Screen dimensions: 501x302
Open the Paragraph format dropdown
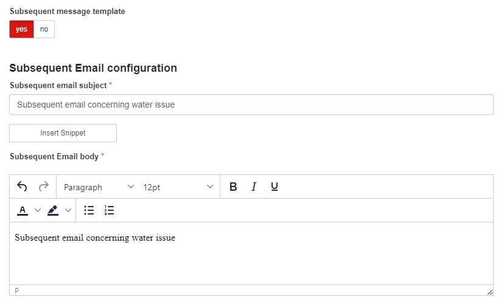[x=99, y=187]
